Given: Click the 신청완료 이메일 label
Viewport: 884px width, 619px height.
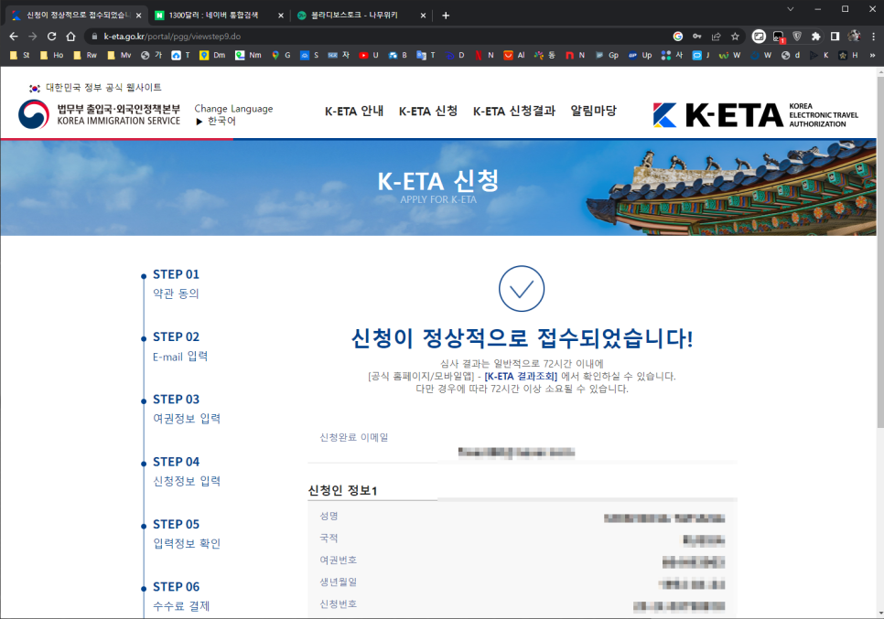Looking at the screenshot, I should click(x=354, y=437).
